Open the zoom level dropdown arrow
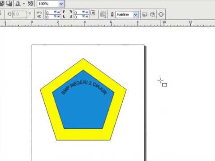215x161 pixels. tap(61, 4)
